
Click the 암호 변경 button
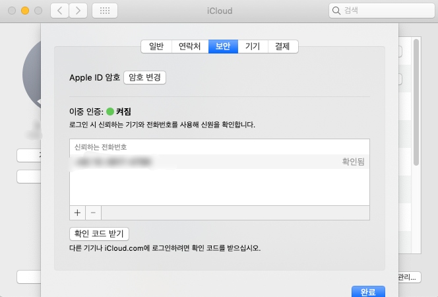coord(144,77)
